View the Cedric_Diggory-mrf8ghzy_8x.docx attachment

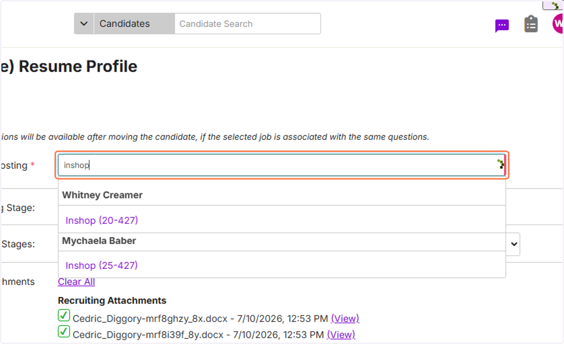click(345, 319)
